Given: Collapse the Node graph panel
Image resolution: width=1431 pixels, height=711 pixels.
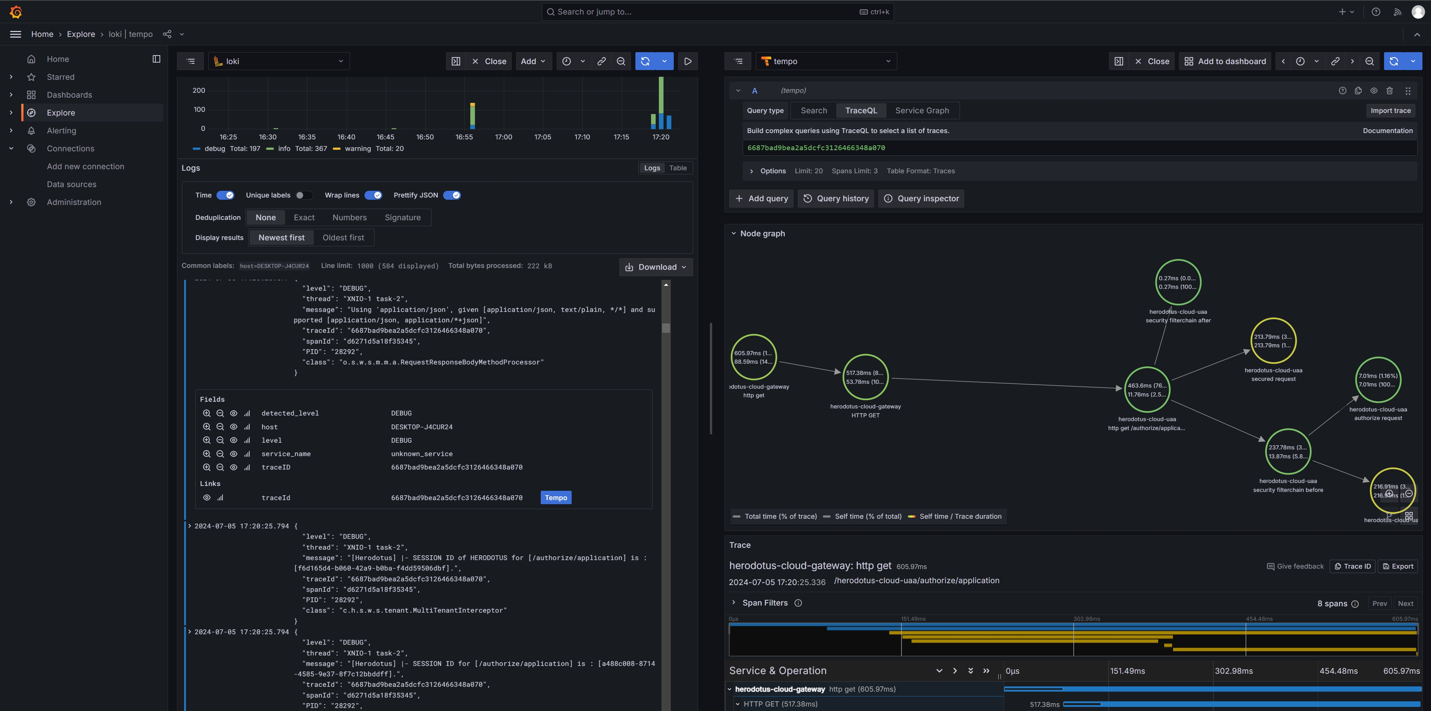Looking at the screenshot, I should (733, 233).
